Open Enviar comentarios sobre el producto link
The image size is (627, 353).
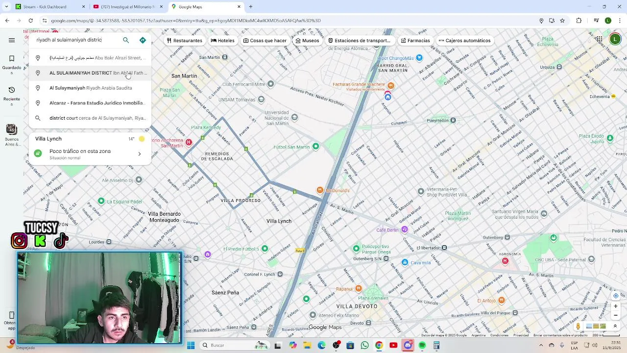[559, 335]
